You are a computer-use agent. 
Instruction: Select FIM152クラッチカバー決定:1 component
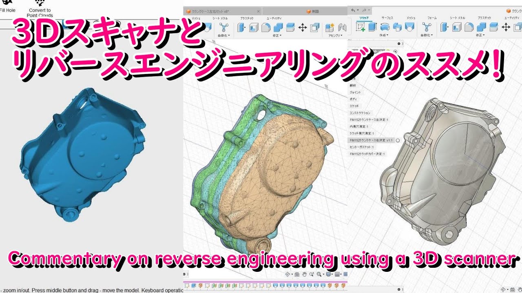click(x=367, y=154)
